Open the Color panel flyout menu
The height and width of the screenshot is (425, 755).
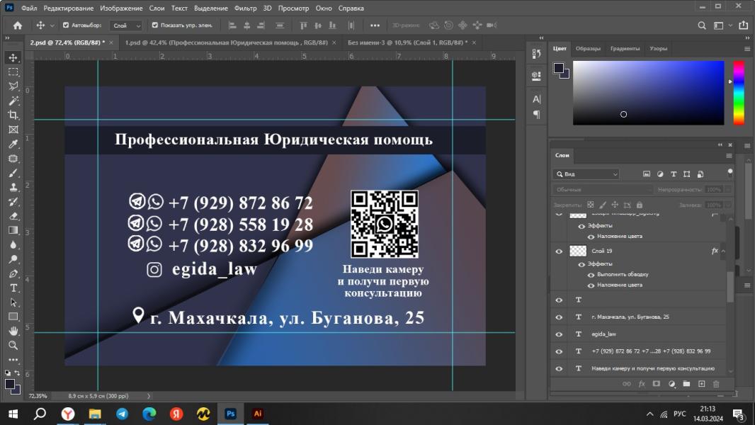(x=747, y=49)
